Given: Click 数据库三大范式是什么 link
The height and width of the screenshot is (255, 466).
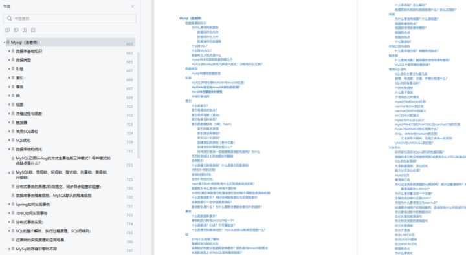Looking at the screenshot, I should click(x=206, y=55).
